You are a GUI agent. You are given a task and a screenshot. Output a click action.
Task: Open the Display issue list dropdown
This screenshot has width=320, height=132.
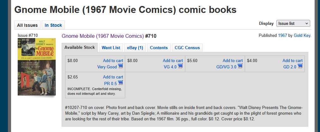click(x=293, y=23)
